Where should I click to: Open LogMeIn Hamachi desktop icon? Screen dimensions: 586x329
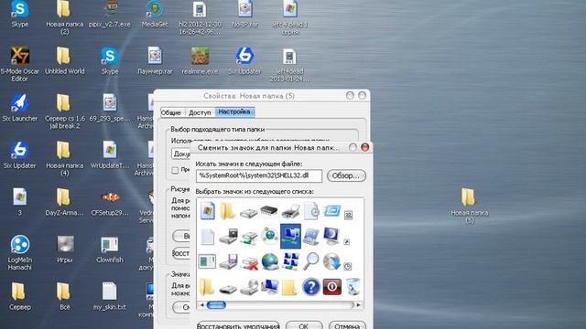coord(20,252)
